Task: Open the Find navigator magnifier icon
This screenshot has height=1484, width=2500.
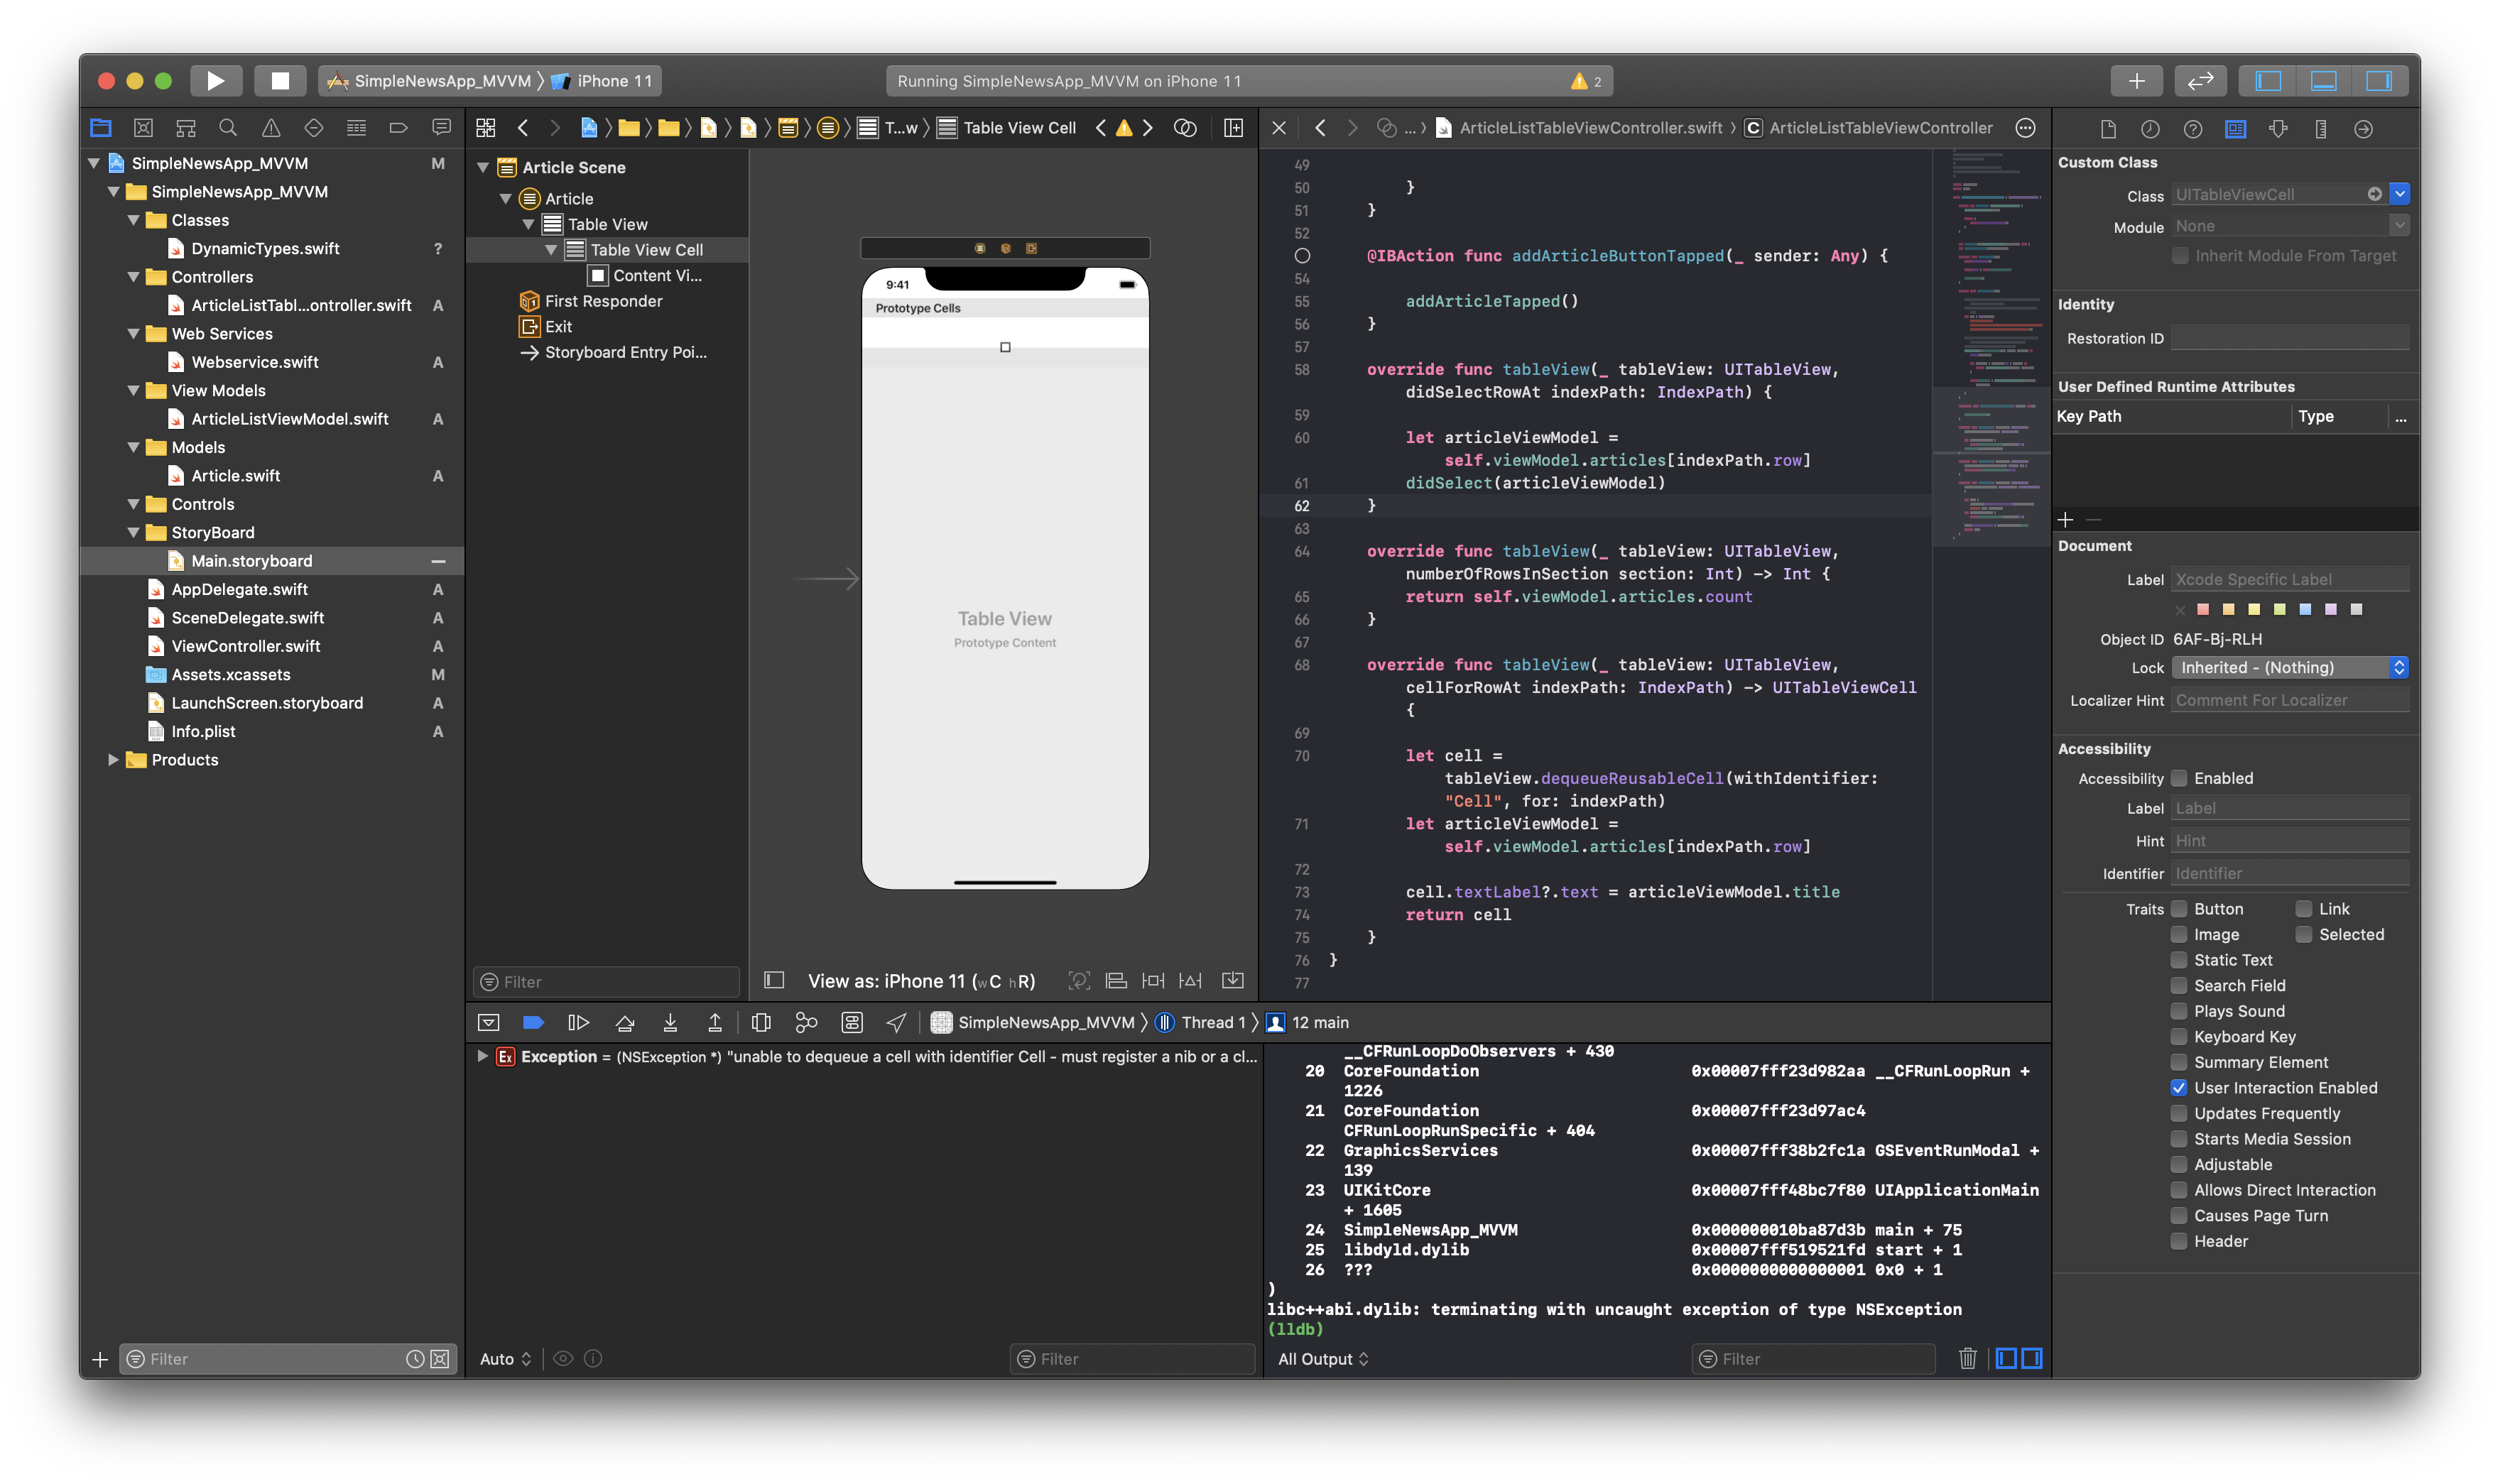Action: (228, 128)
